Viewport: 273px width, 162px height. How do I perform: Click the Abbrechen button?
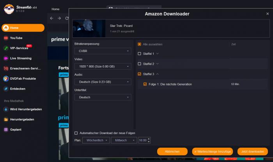172,152
